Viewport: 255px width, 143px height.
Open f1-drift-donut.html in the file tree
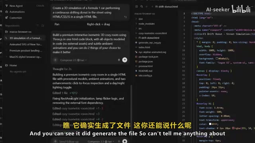[x=149, y=38]
